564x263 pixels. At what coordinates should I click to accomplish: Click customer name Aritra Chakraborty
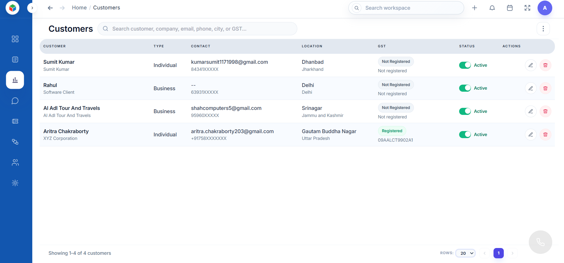[x=66, y=131]
